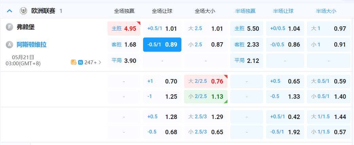354x145 pixels.
Task: Choose 大 2/2.5 at 0.76
Action: tap(206, 81)
